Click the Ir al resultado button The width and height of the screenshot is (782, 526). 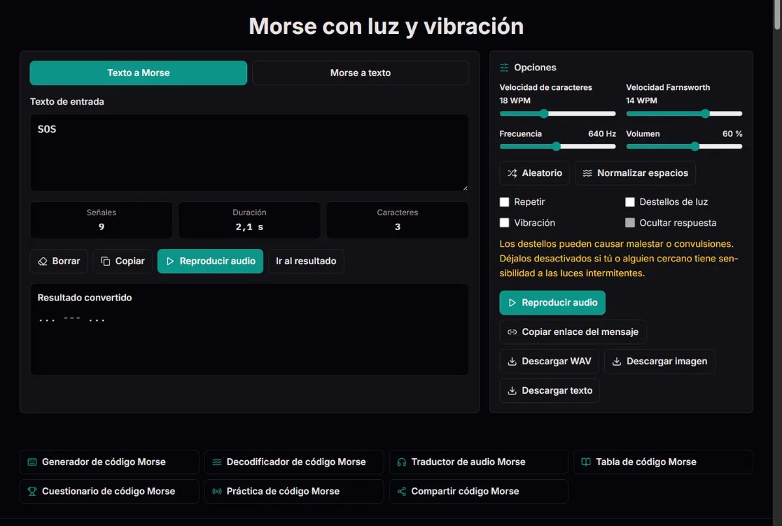click(306, 261)
